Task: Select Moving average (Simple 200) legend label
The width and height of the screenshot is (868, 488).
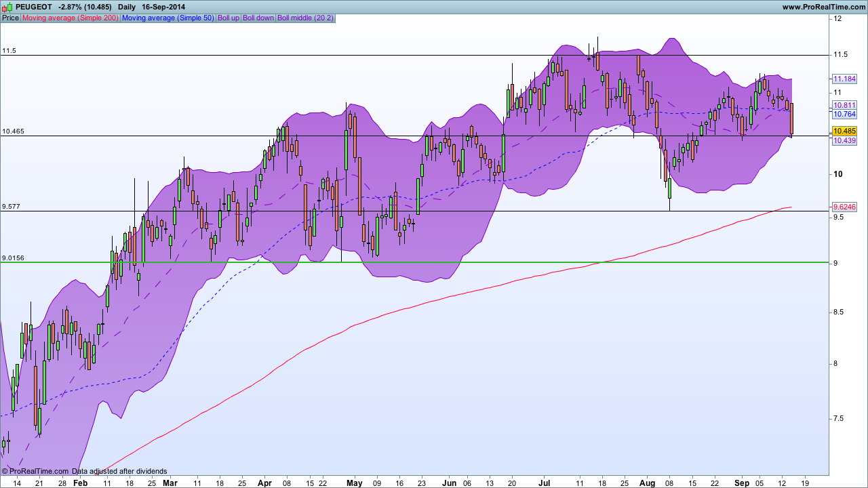Action: click(x=71, y=18)
